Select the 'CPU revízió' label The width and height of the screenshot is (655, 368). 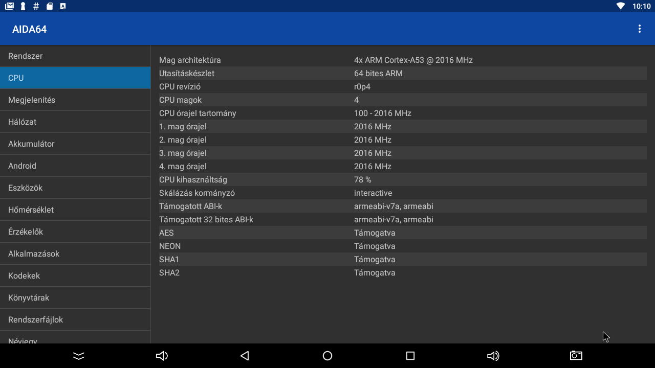(x=180, y=86)
